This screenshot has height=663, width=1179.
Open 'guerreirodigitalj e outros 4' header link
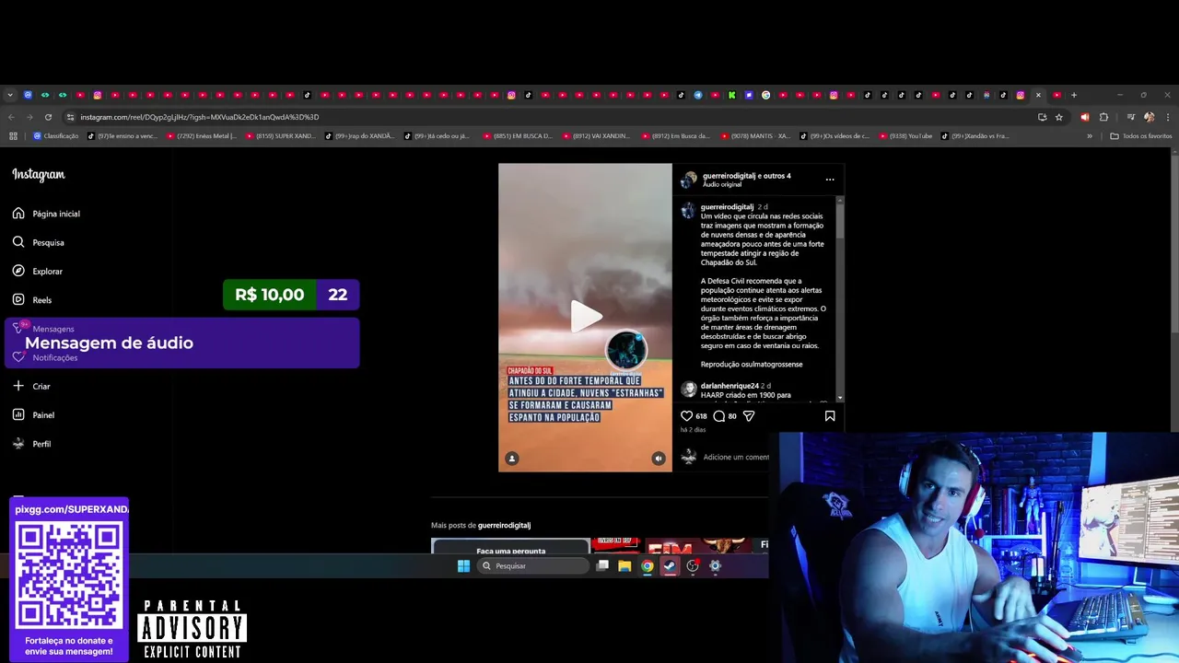746,176
